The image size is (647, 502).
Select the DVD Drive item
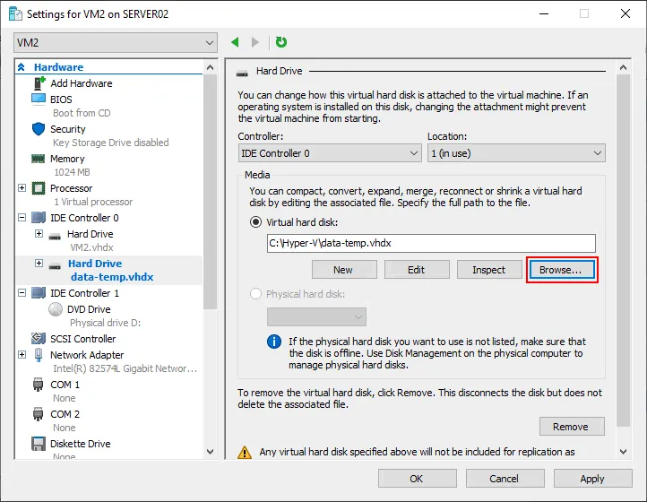[89, 309]
